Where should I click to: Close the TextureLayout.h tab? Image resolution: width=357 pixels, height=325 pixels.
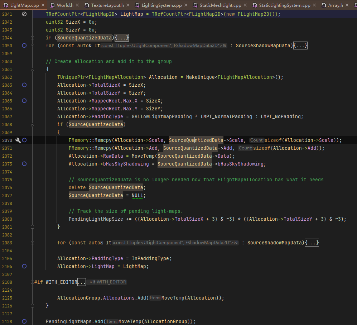128,5
